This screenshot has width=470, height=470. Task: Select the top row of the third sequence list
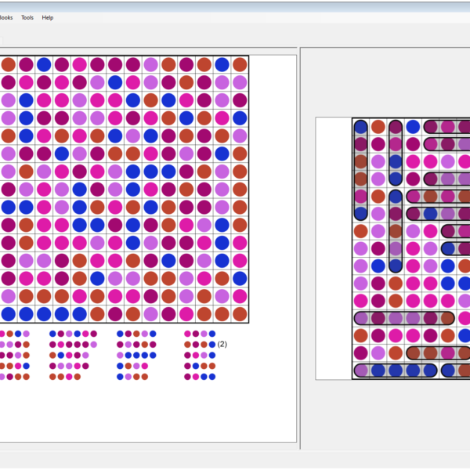136,334
